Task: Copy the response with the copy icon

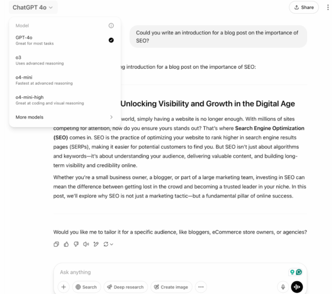Action: pos(56,244)
